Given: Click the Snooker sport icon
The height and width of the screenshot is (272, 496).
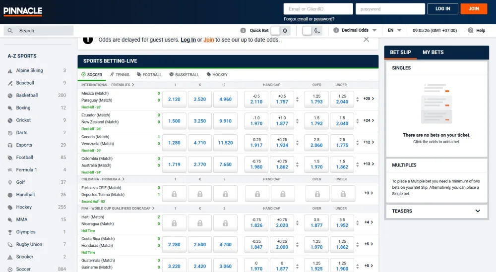Looking at the screenshot, I should coord(10,257).
